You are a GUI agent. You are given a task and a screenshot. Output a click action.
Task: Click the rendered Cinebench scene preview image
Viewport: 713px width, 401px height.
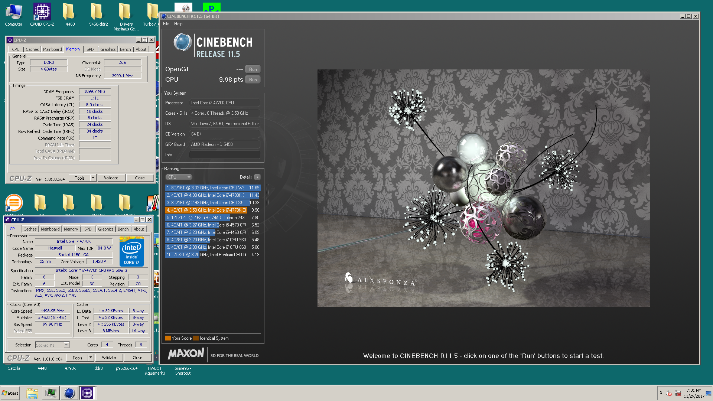pos(484,188)
